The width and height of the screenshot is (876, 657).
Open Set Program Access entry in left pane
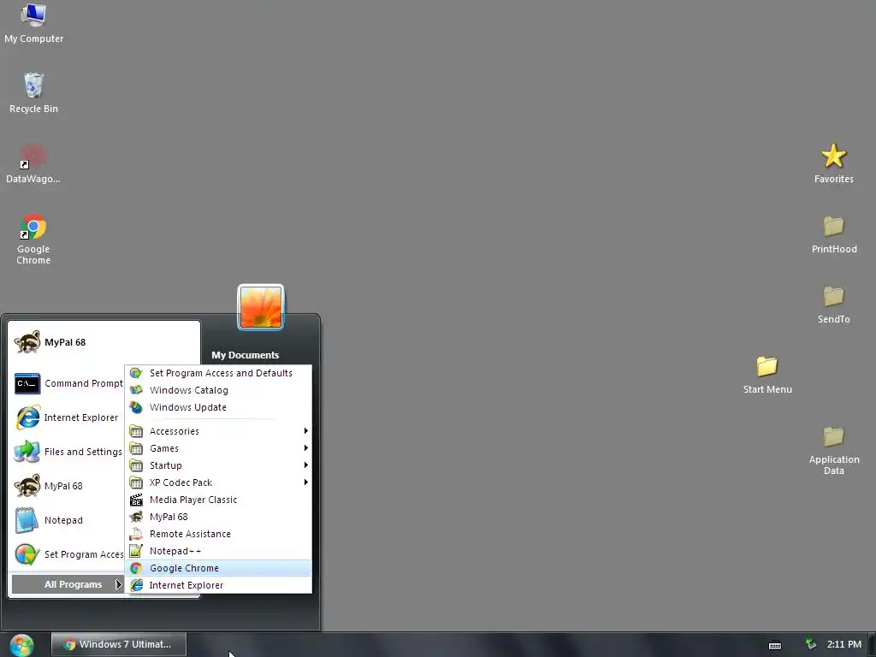point(68,554)
